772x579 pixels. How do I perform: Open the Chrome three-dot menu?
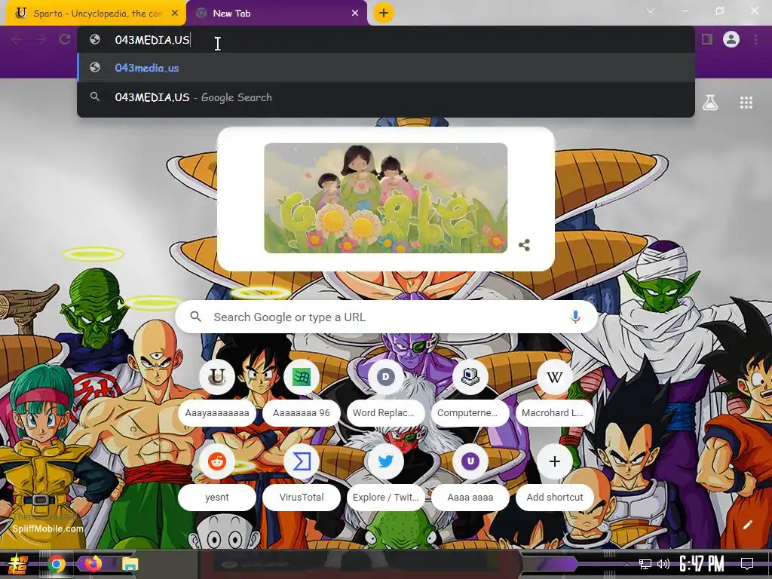click(x=755, y=39)
